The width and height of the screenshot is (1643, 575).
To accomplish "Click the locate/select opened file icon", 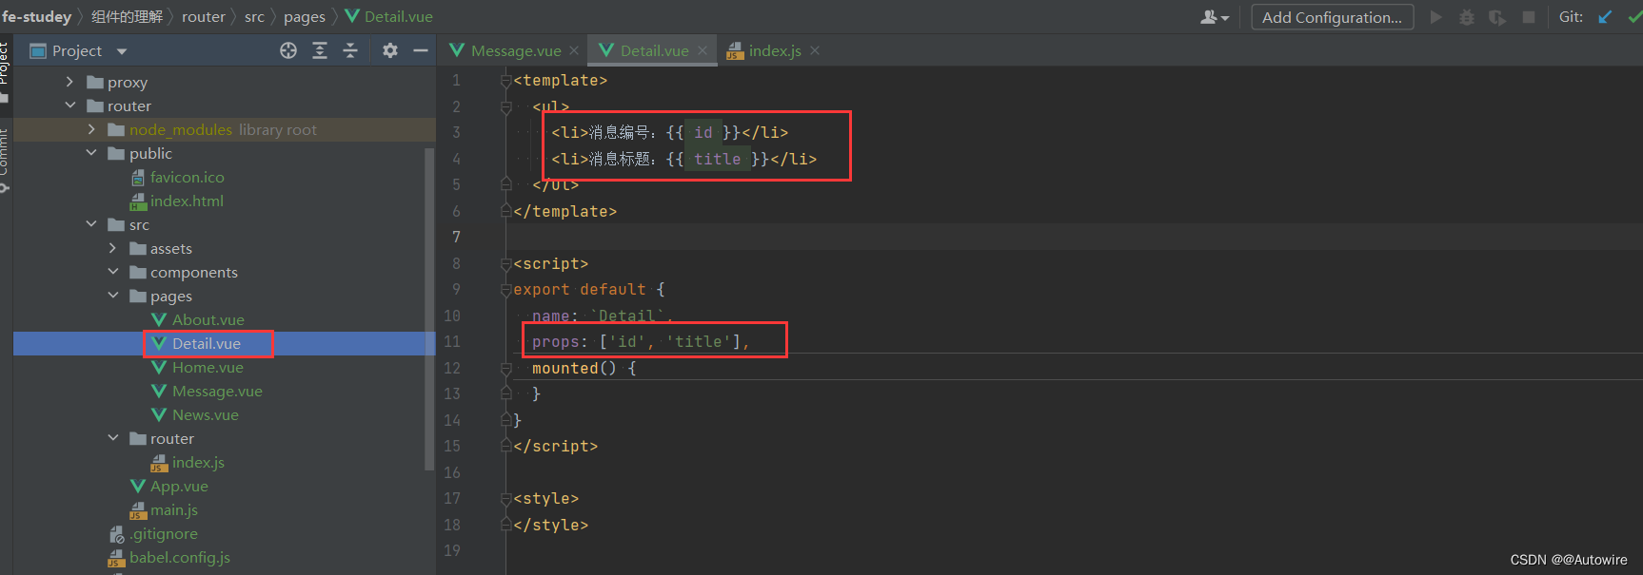I will point(288,50).
